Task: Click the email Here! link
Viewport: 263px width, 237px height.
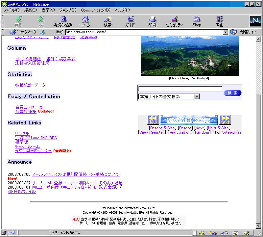Action: click(152, 208)
